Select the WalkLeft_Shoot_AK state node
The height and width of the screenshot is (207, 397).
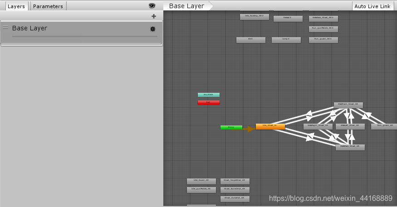(x=350, y=126)
